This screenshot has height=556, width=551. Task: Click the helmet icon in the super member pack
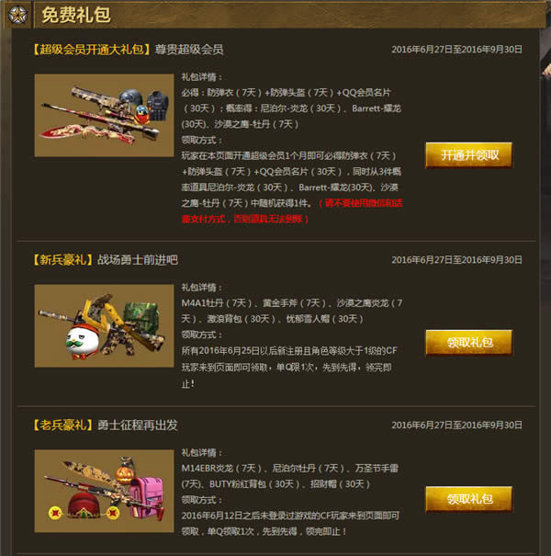pyautogui.click(x=130, y=97)
